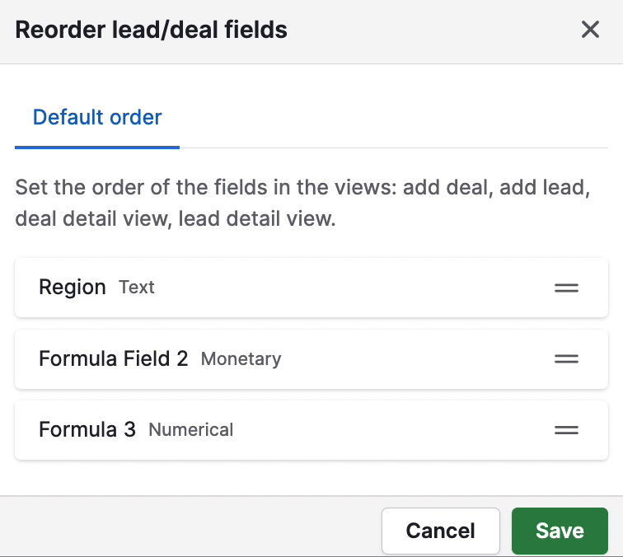Click the Region field name

click(x=73, y=288)
